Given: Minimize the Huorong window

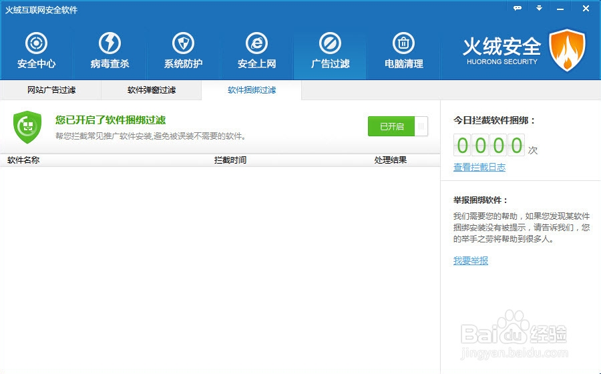Looking at the screenshot, I should click(560, 9).
